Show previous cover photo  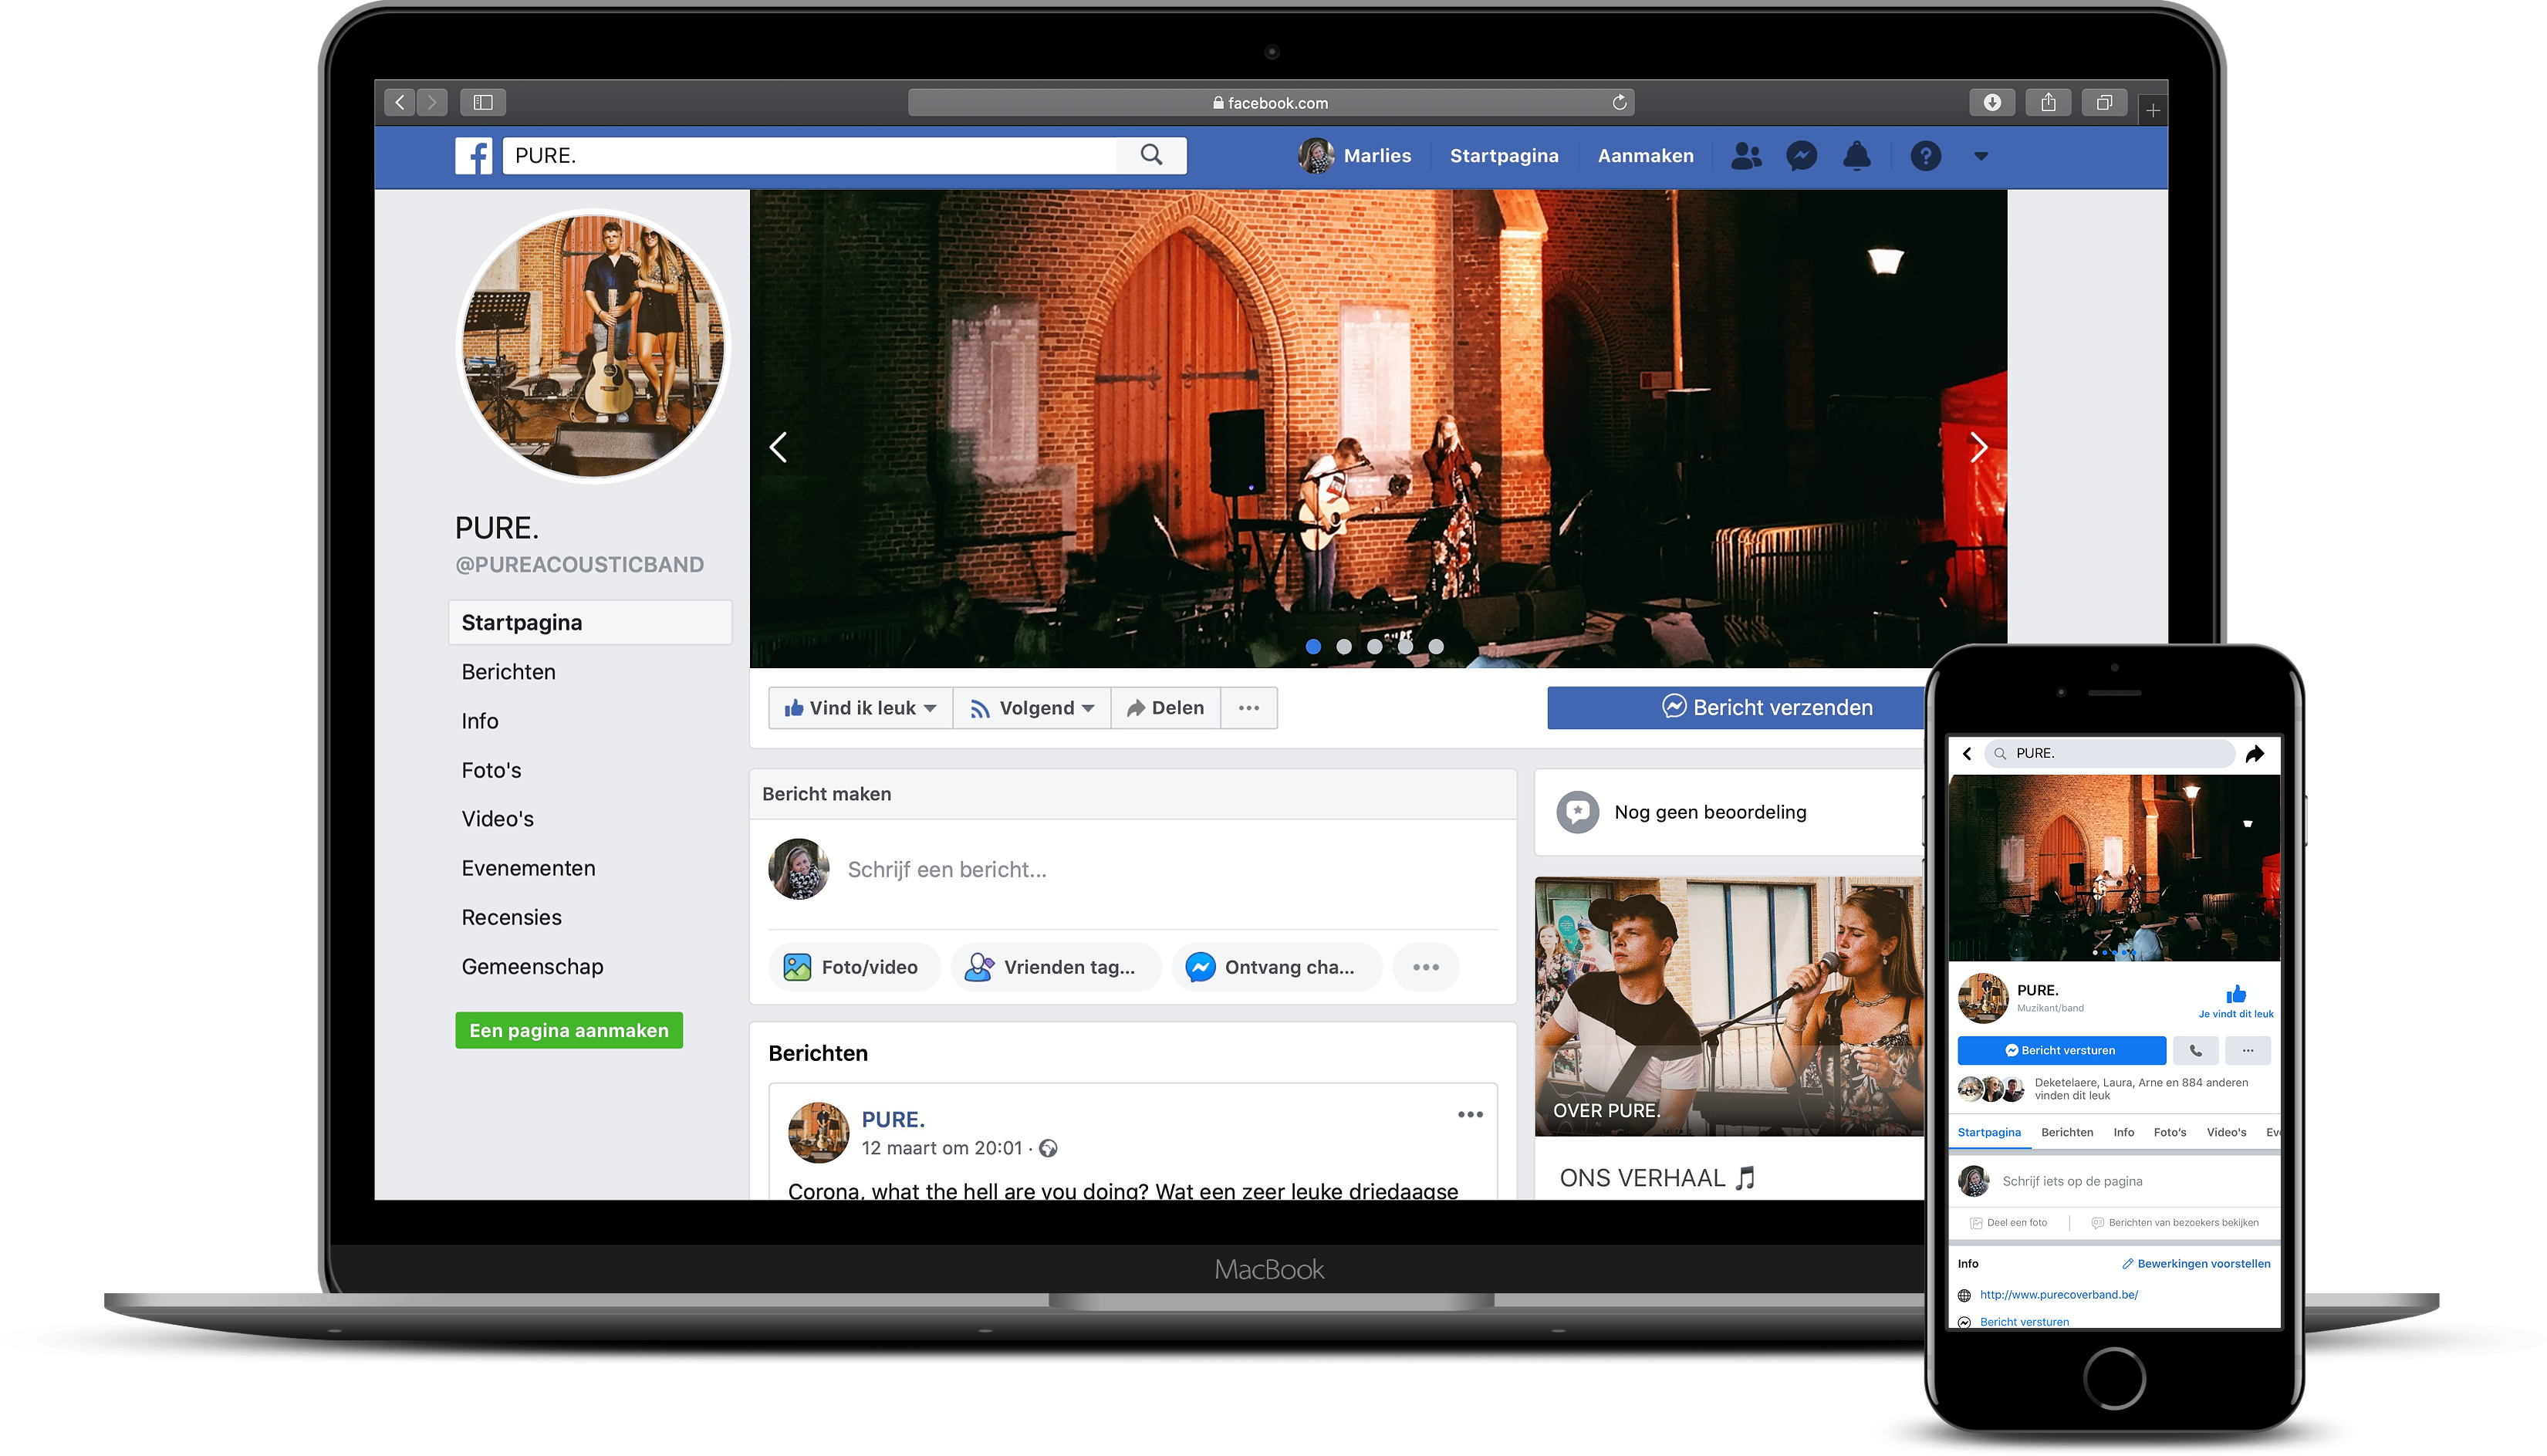pos(779,447)
